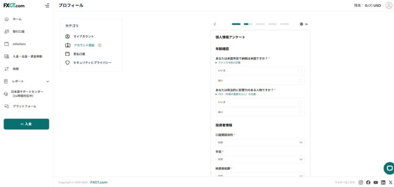Screen dimensions: 394x187
Task: Open the 年収 dropdown
Action: click(260, 159)
